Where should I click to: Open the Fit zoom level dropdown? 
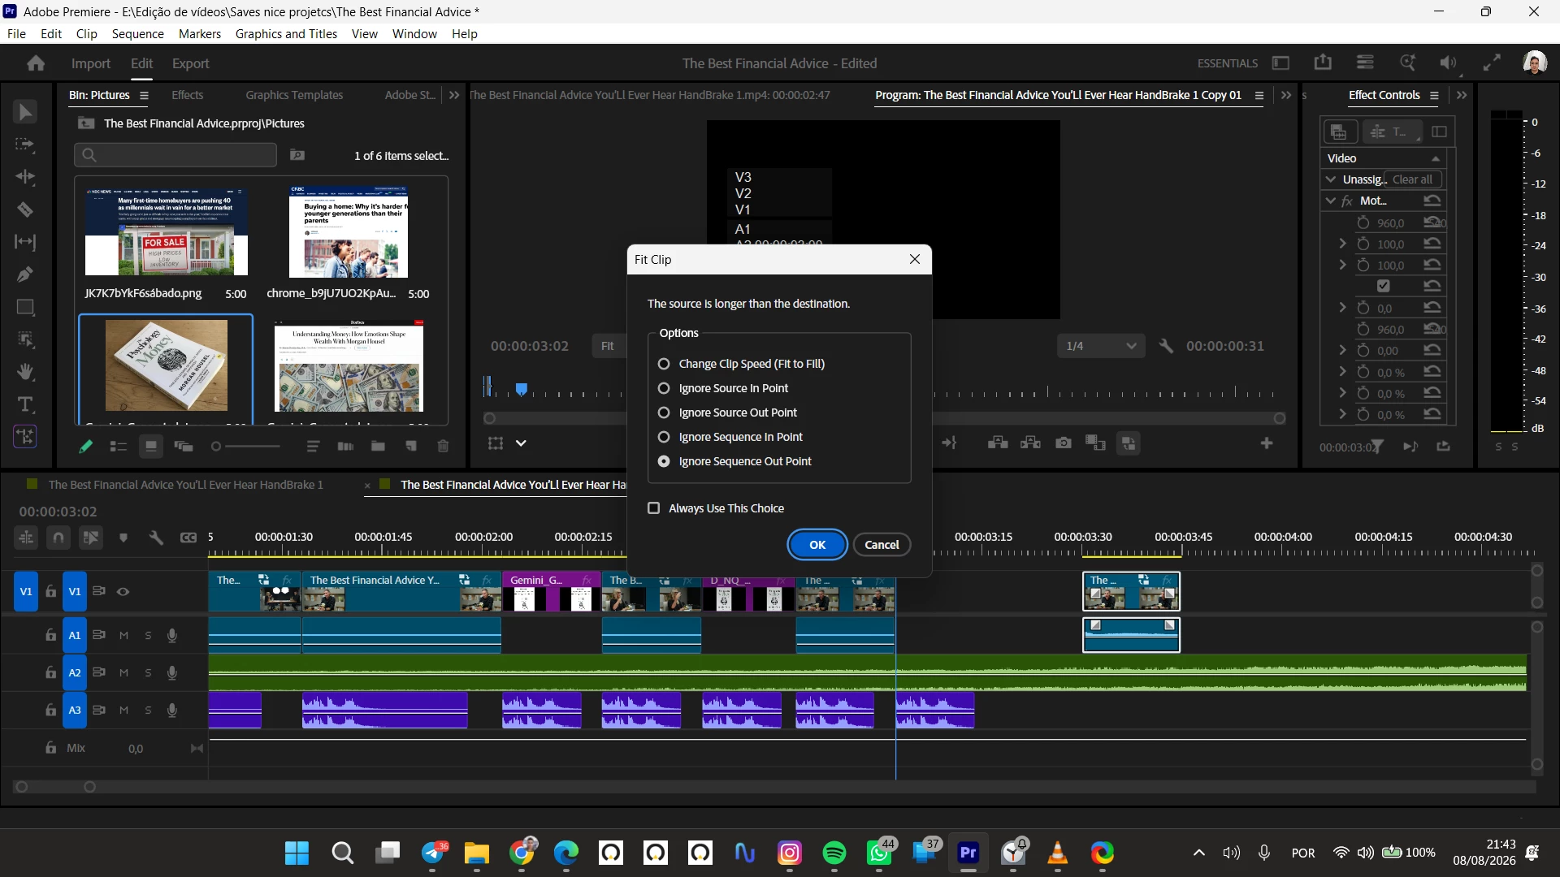click(x=609, y=346)
